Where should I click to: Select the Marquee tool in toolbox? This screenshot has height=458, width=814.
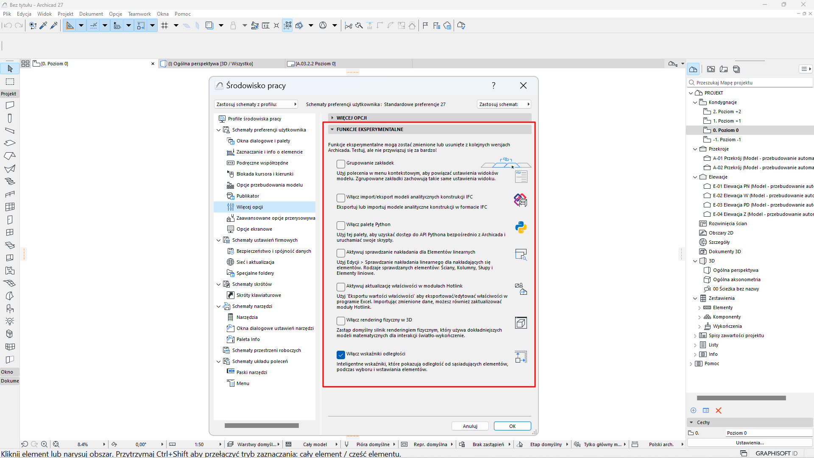[10, 81]
